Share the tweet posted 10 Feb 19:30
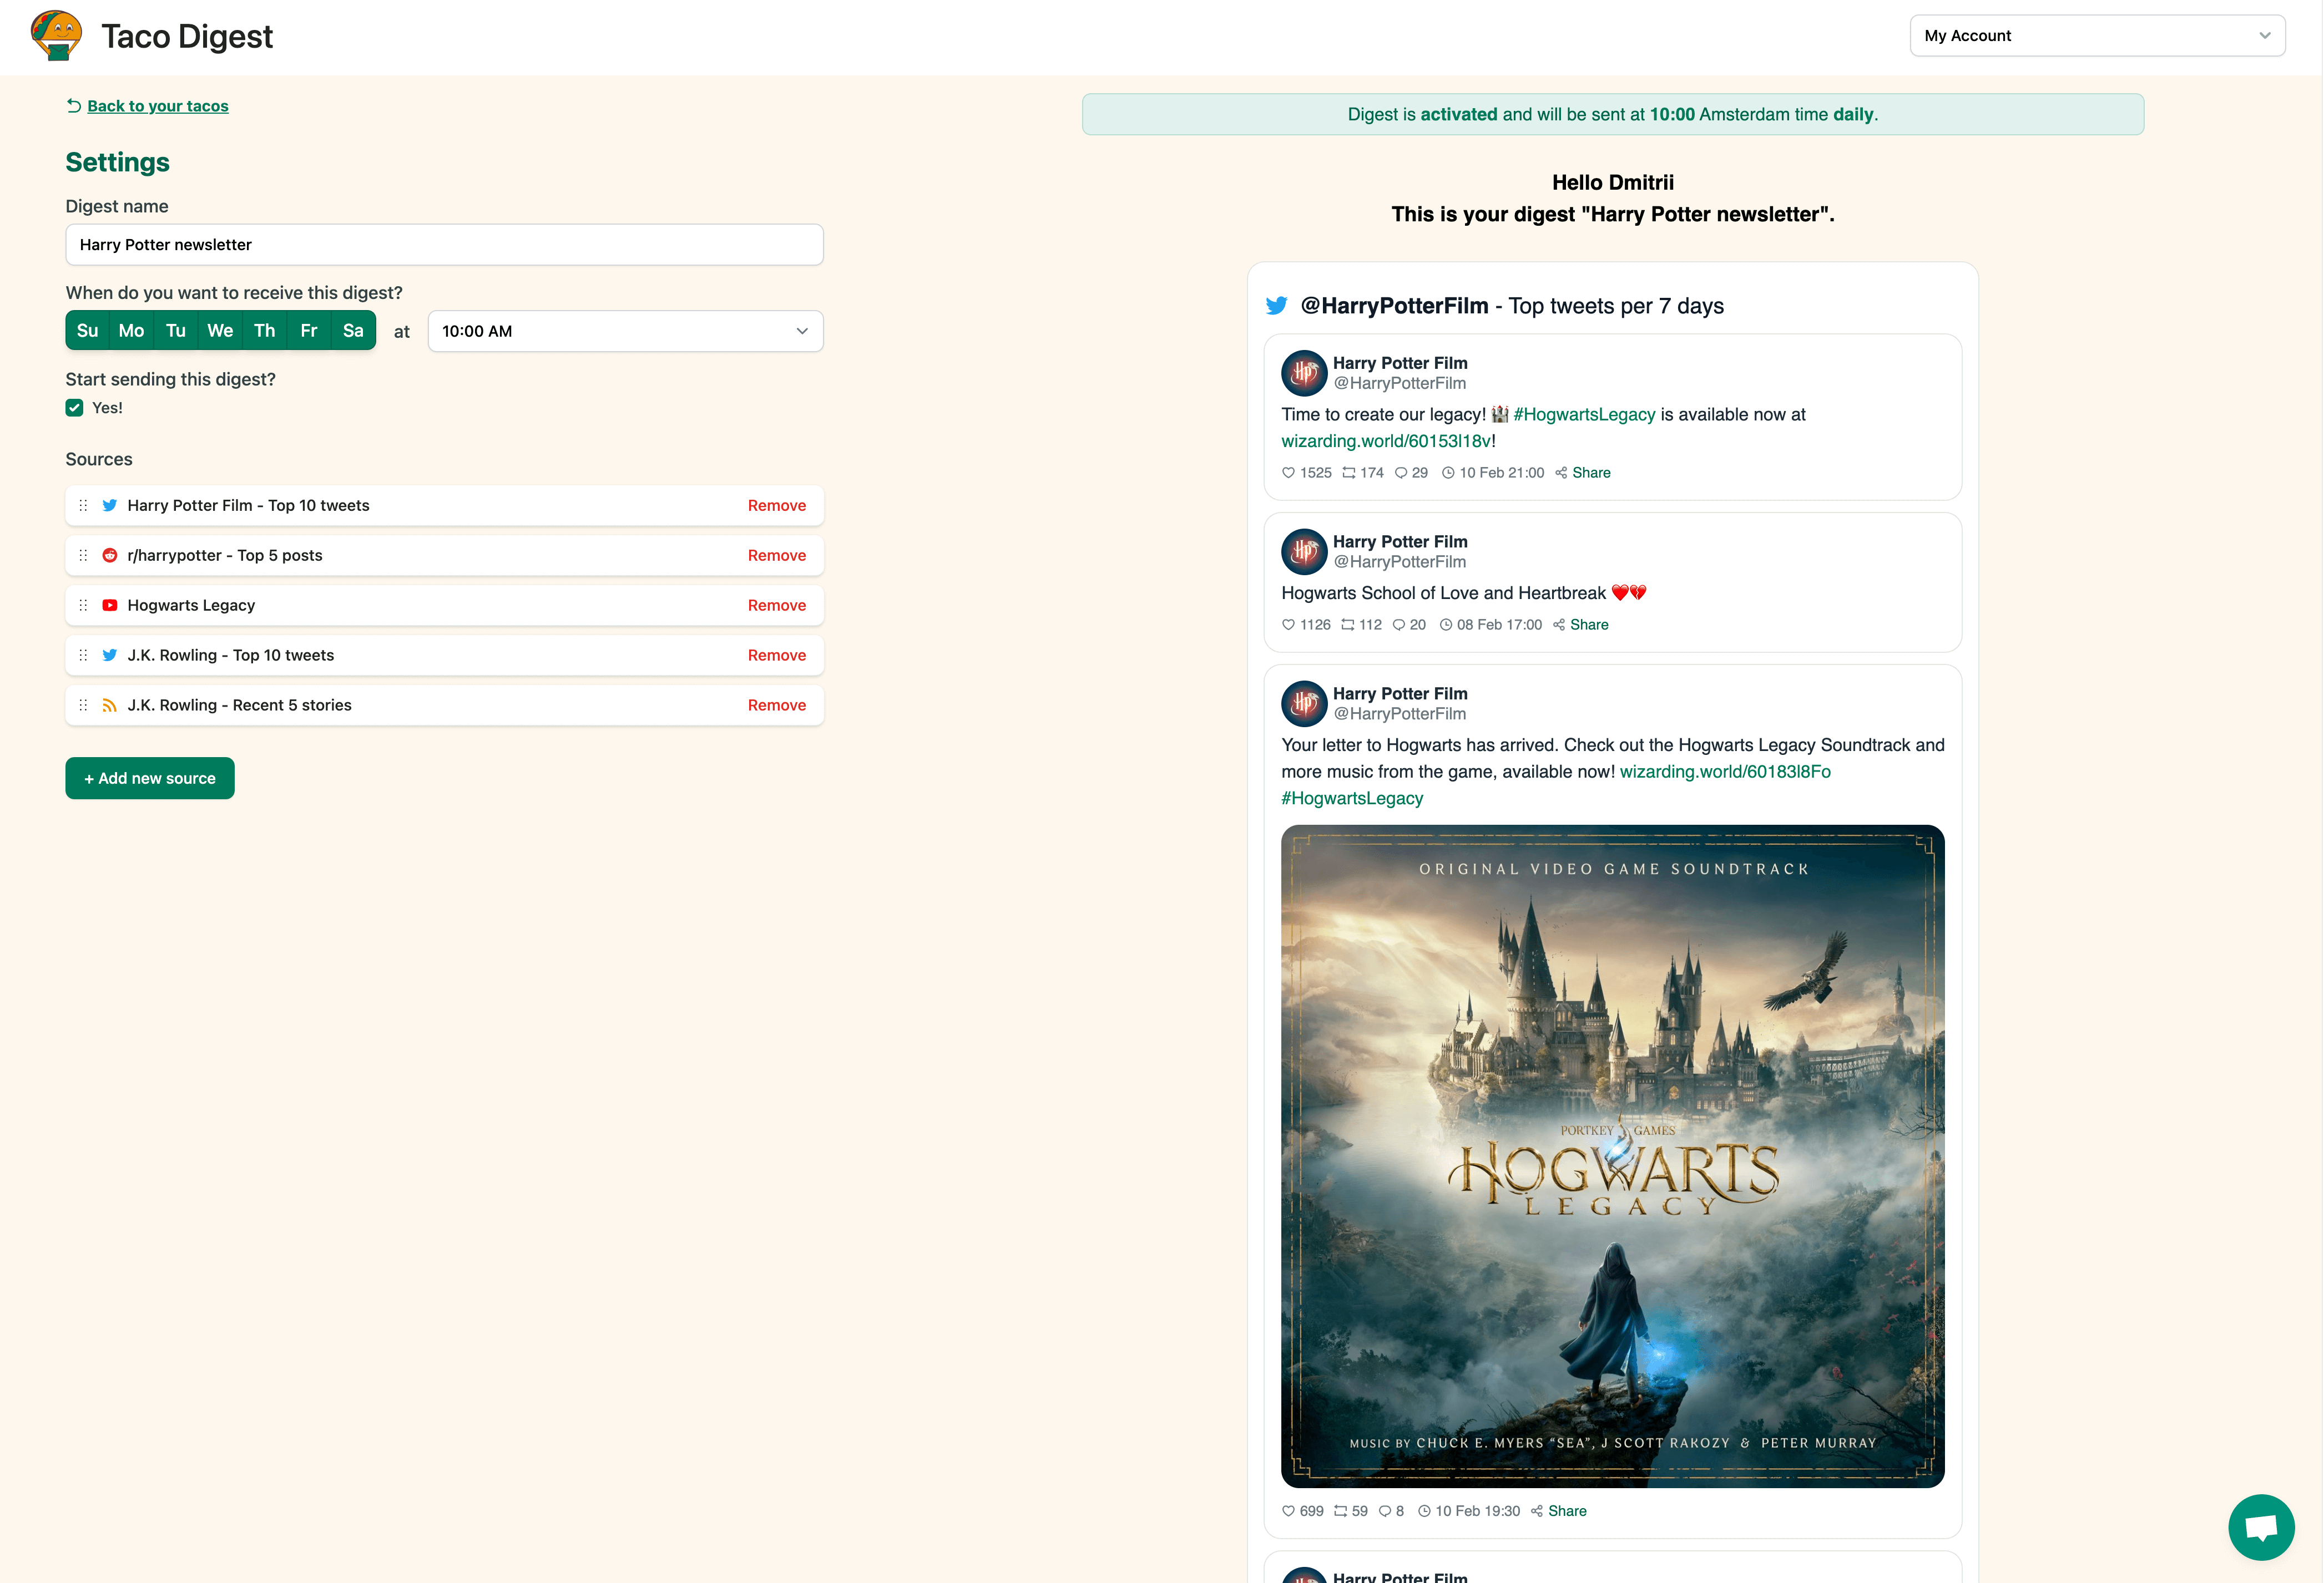 point(1567,1511)
